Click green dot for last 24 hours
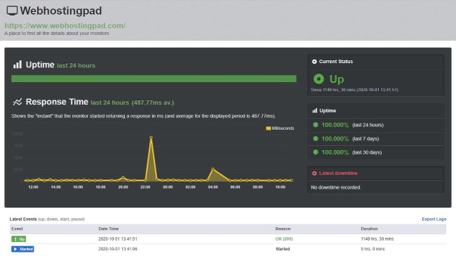Screen dimensions: 456x256 point(315,125)
